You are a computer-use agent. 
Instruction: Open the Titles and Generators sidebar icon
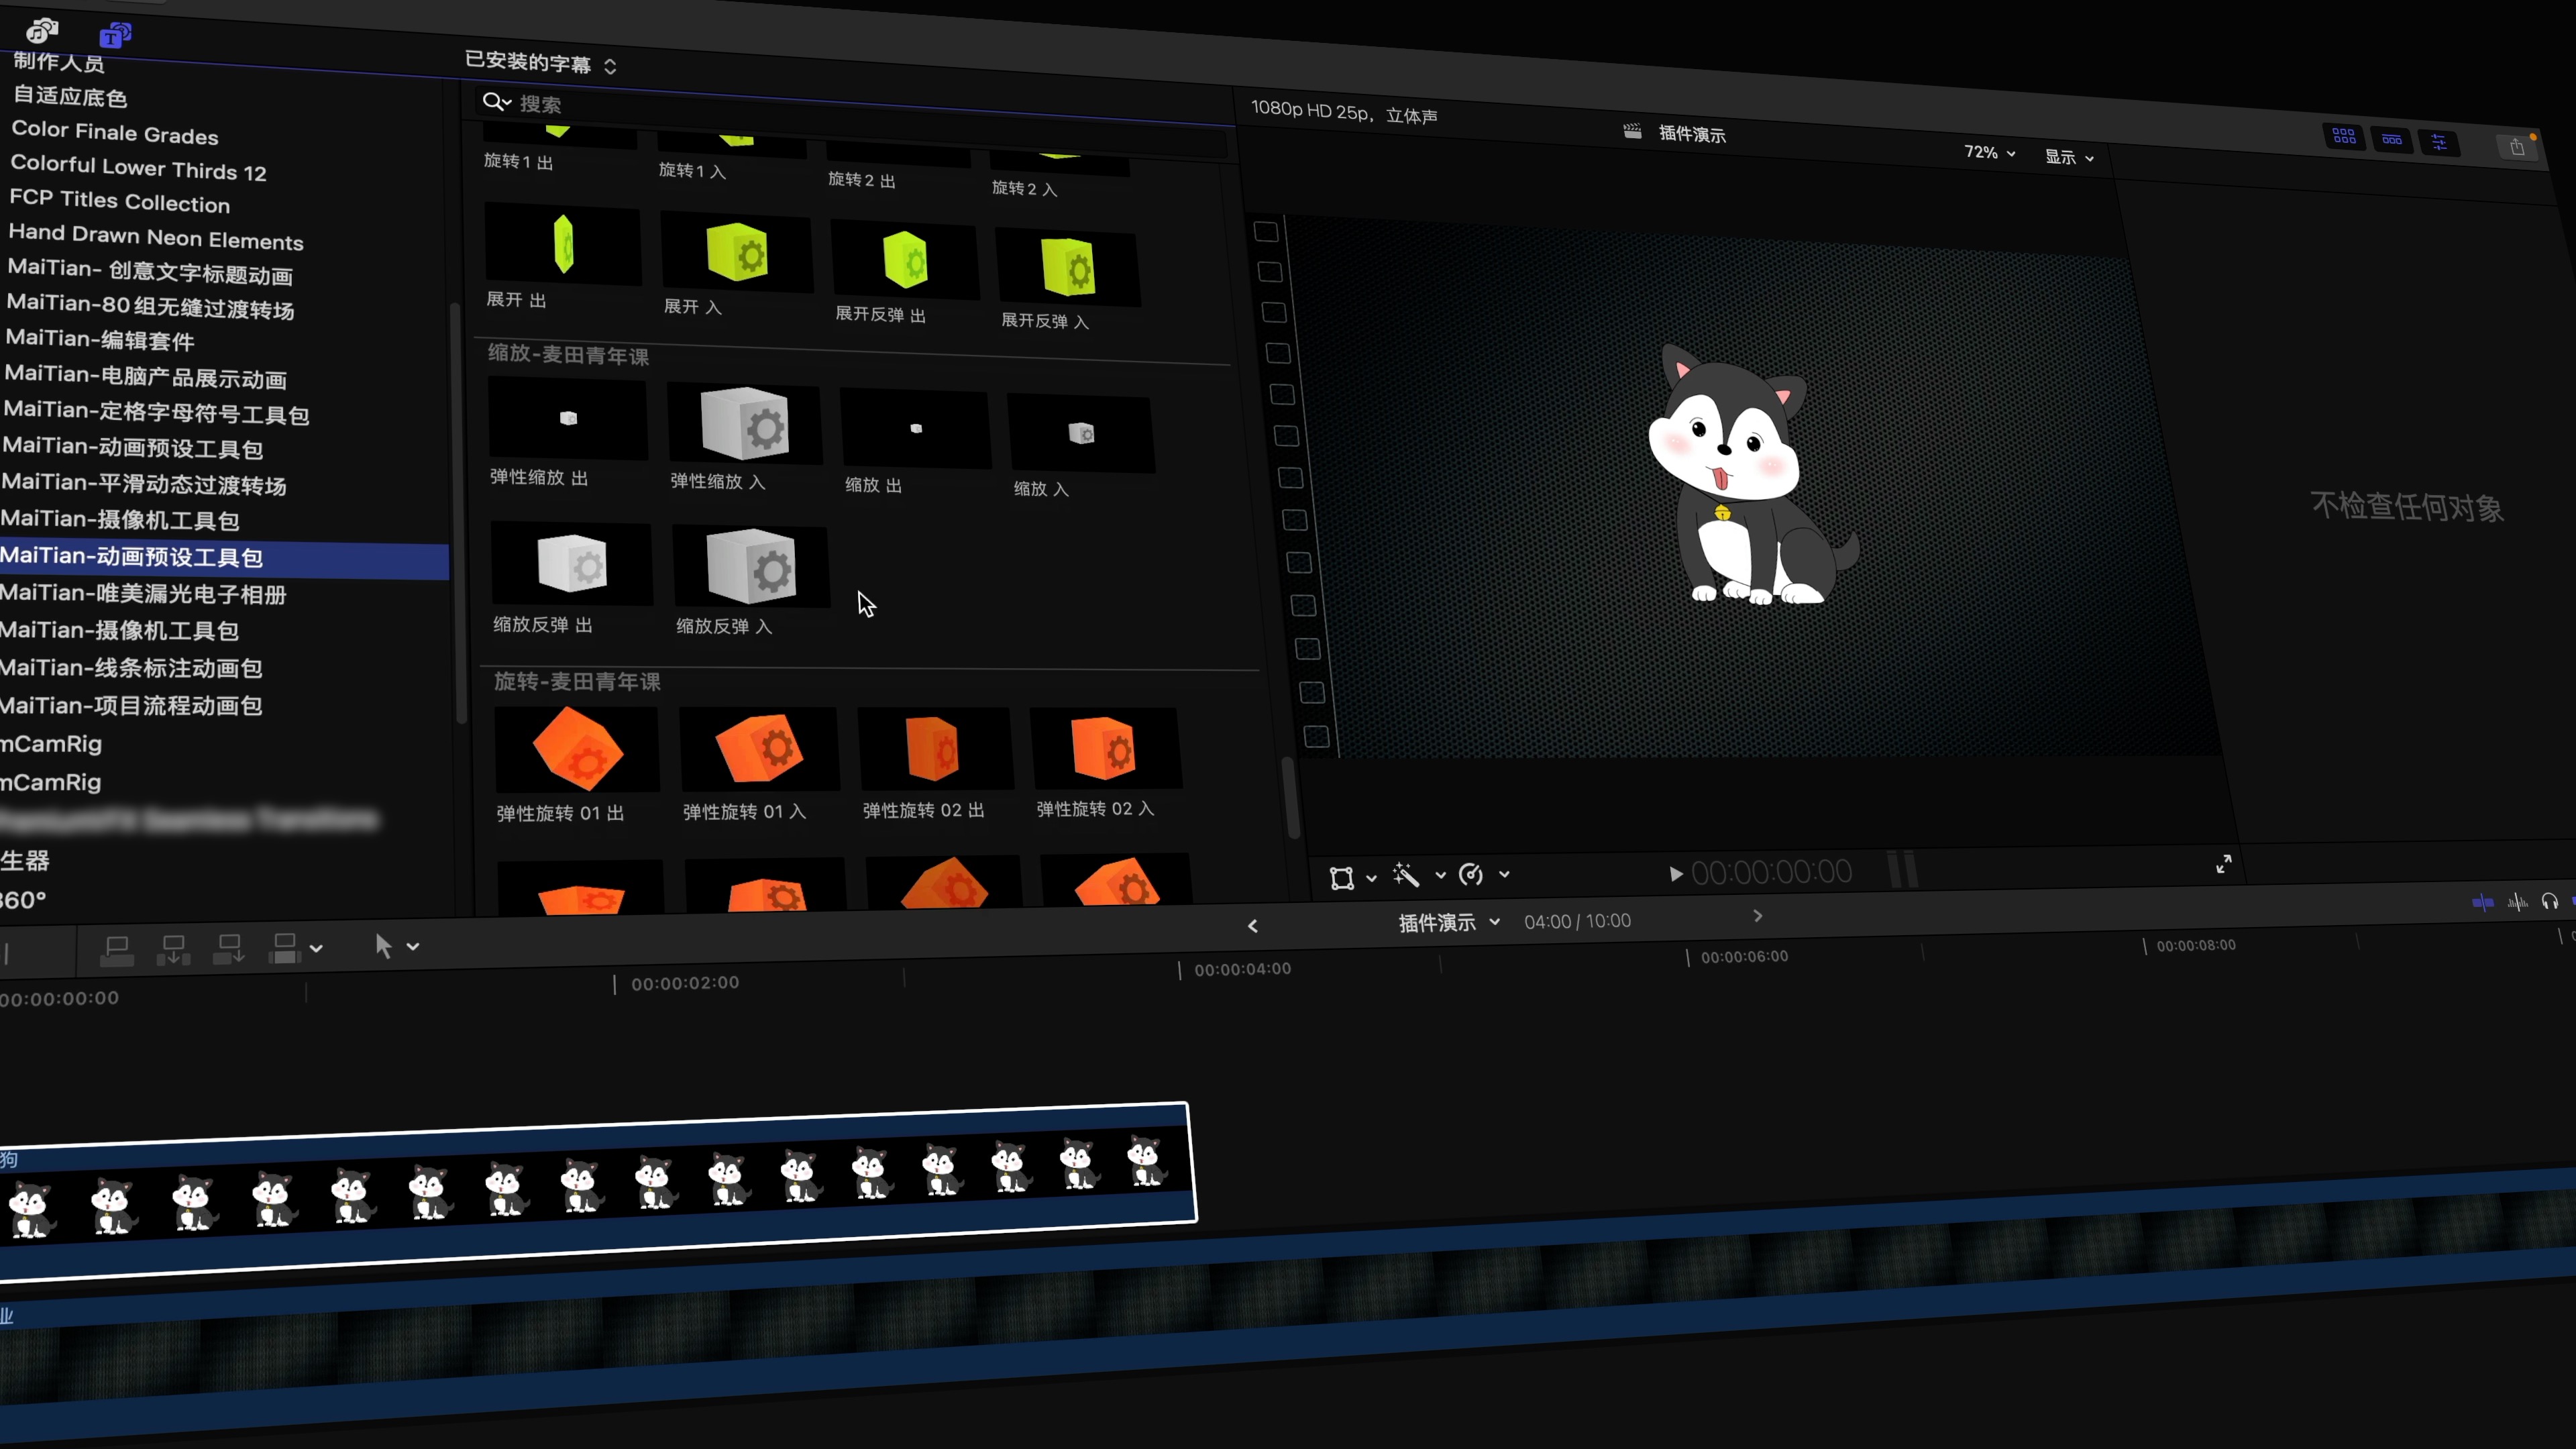(116, 36)
